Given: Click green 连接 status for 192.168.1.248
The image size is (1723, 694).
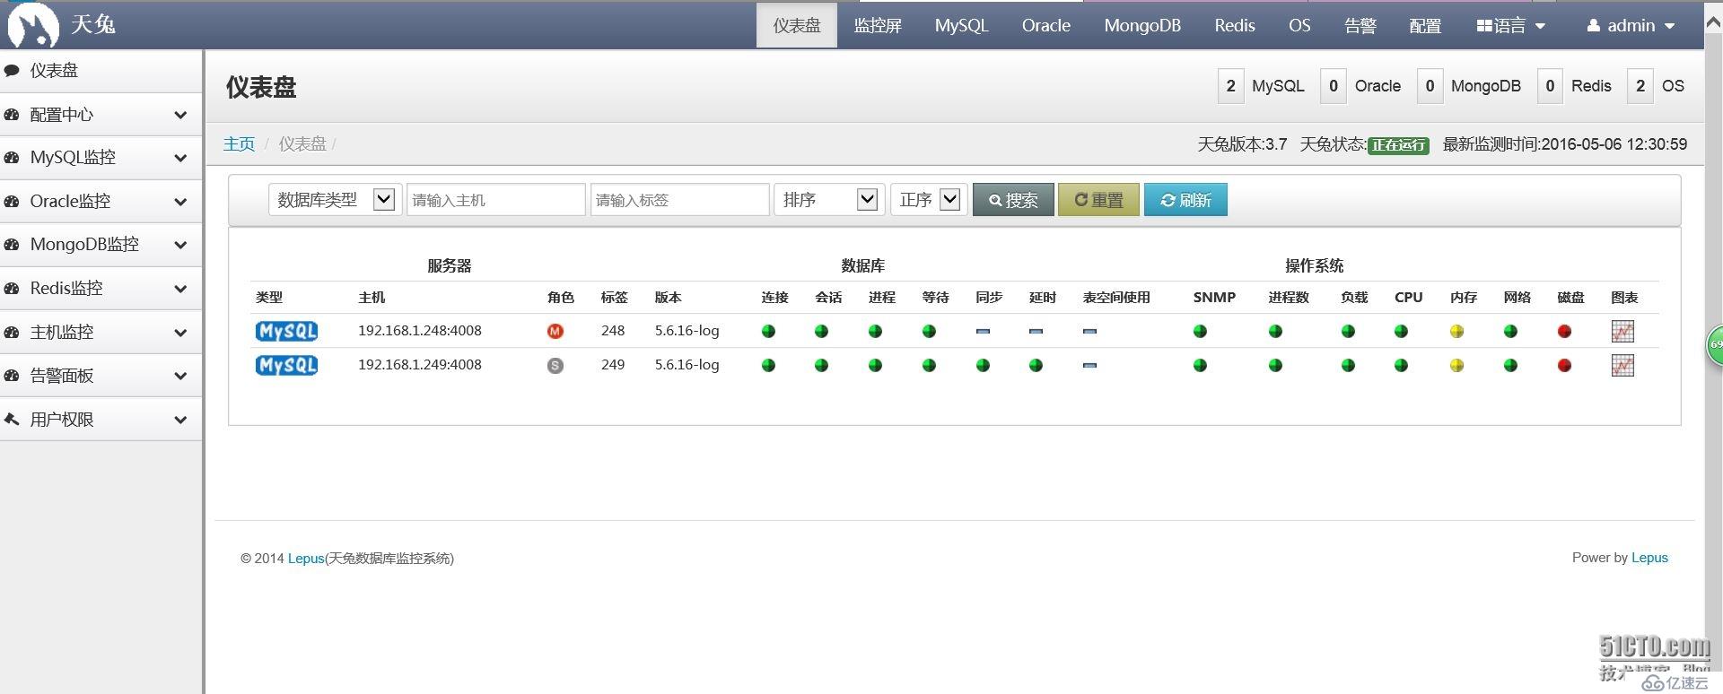Looking at the screenshot, I should tap(768, 331).
